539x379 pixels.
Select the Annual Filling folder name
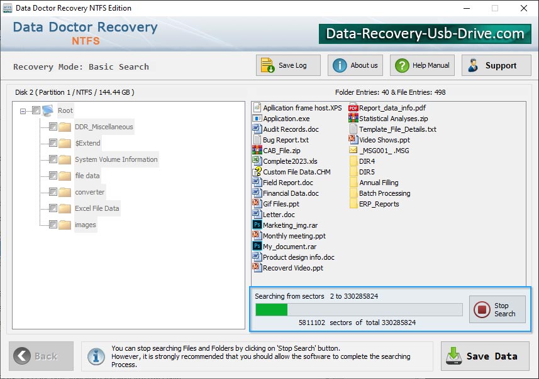379,182
